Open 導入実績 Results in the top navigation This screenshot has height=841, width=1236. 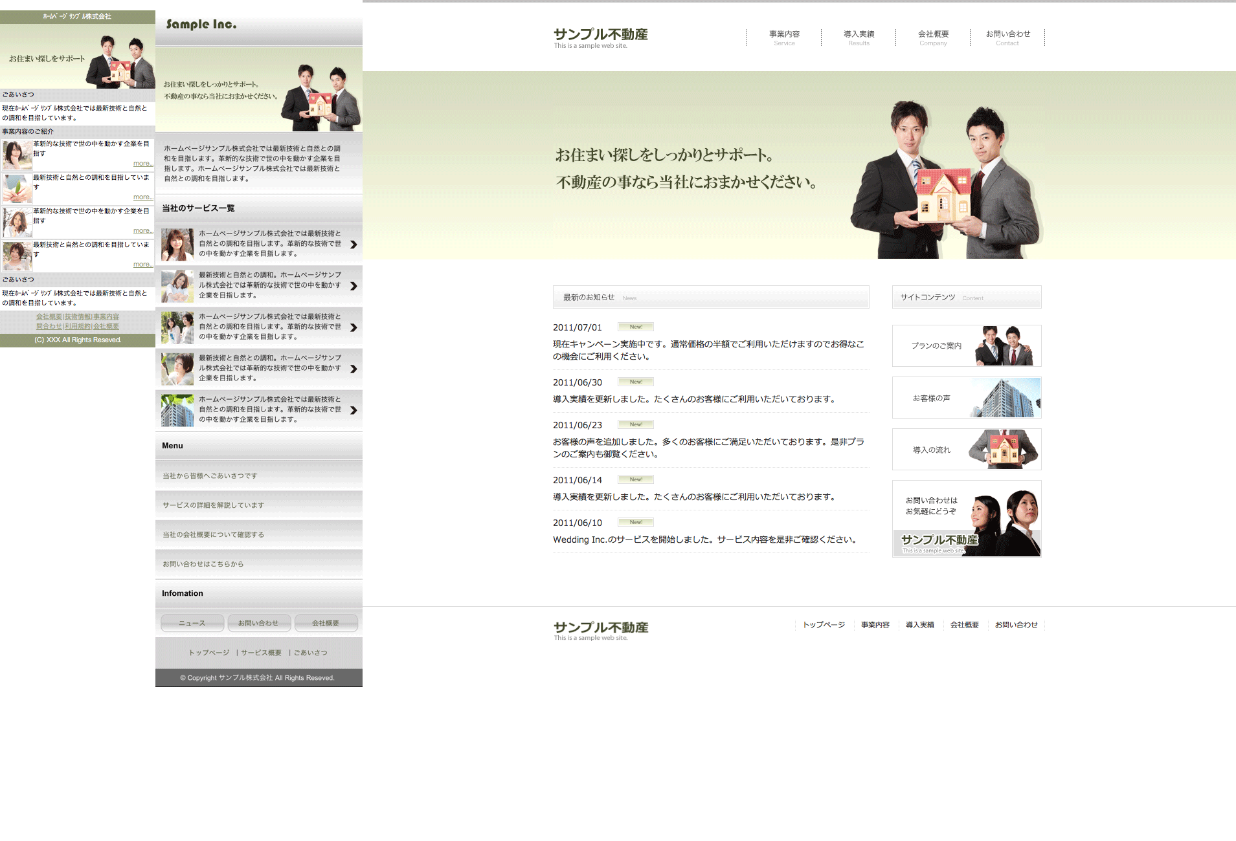point(859,38)
